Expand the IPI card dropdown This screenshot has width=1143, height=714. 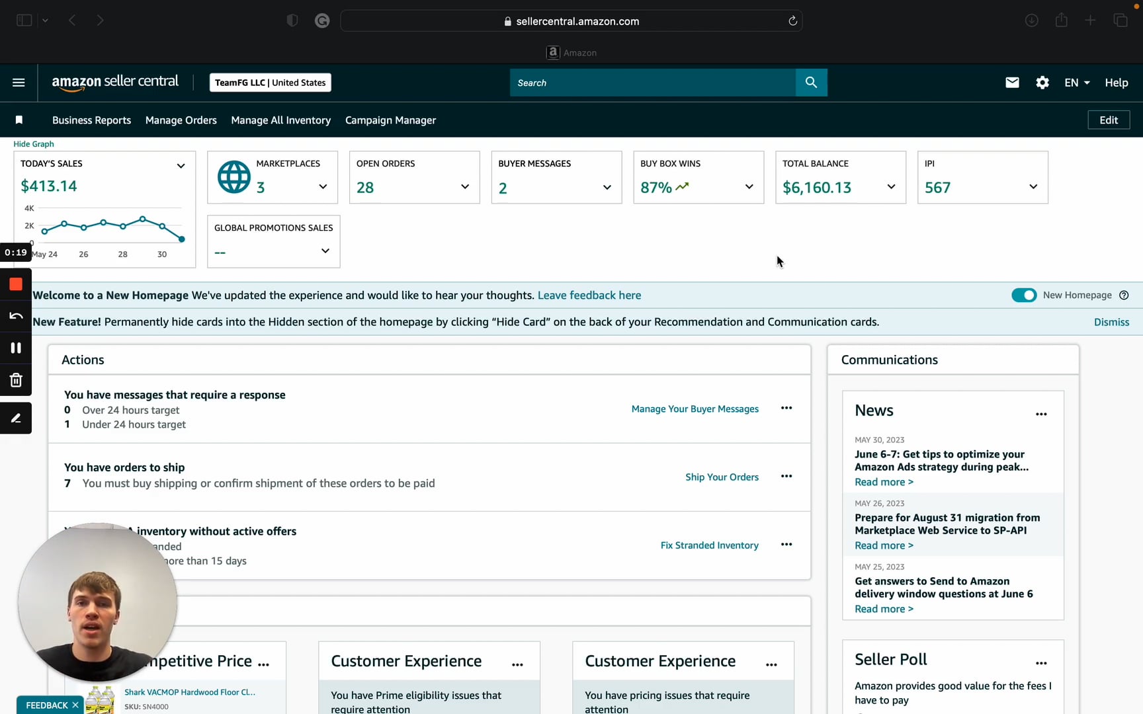(1033, 187)
